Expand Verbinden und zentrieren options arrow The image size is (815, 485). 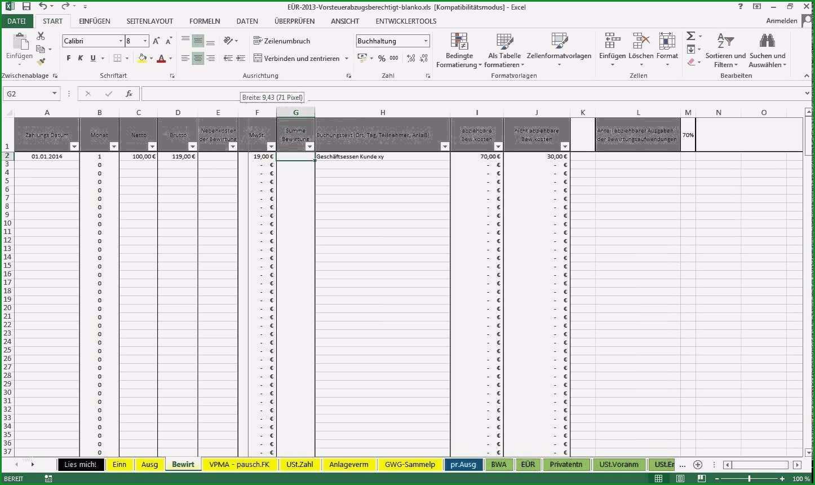pos(346,58)
